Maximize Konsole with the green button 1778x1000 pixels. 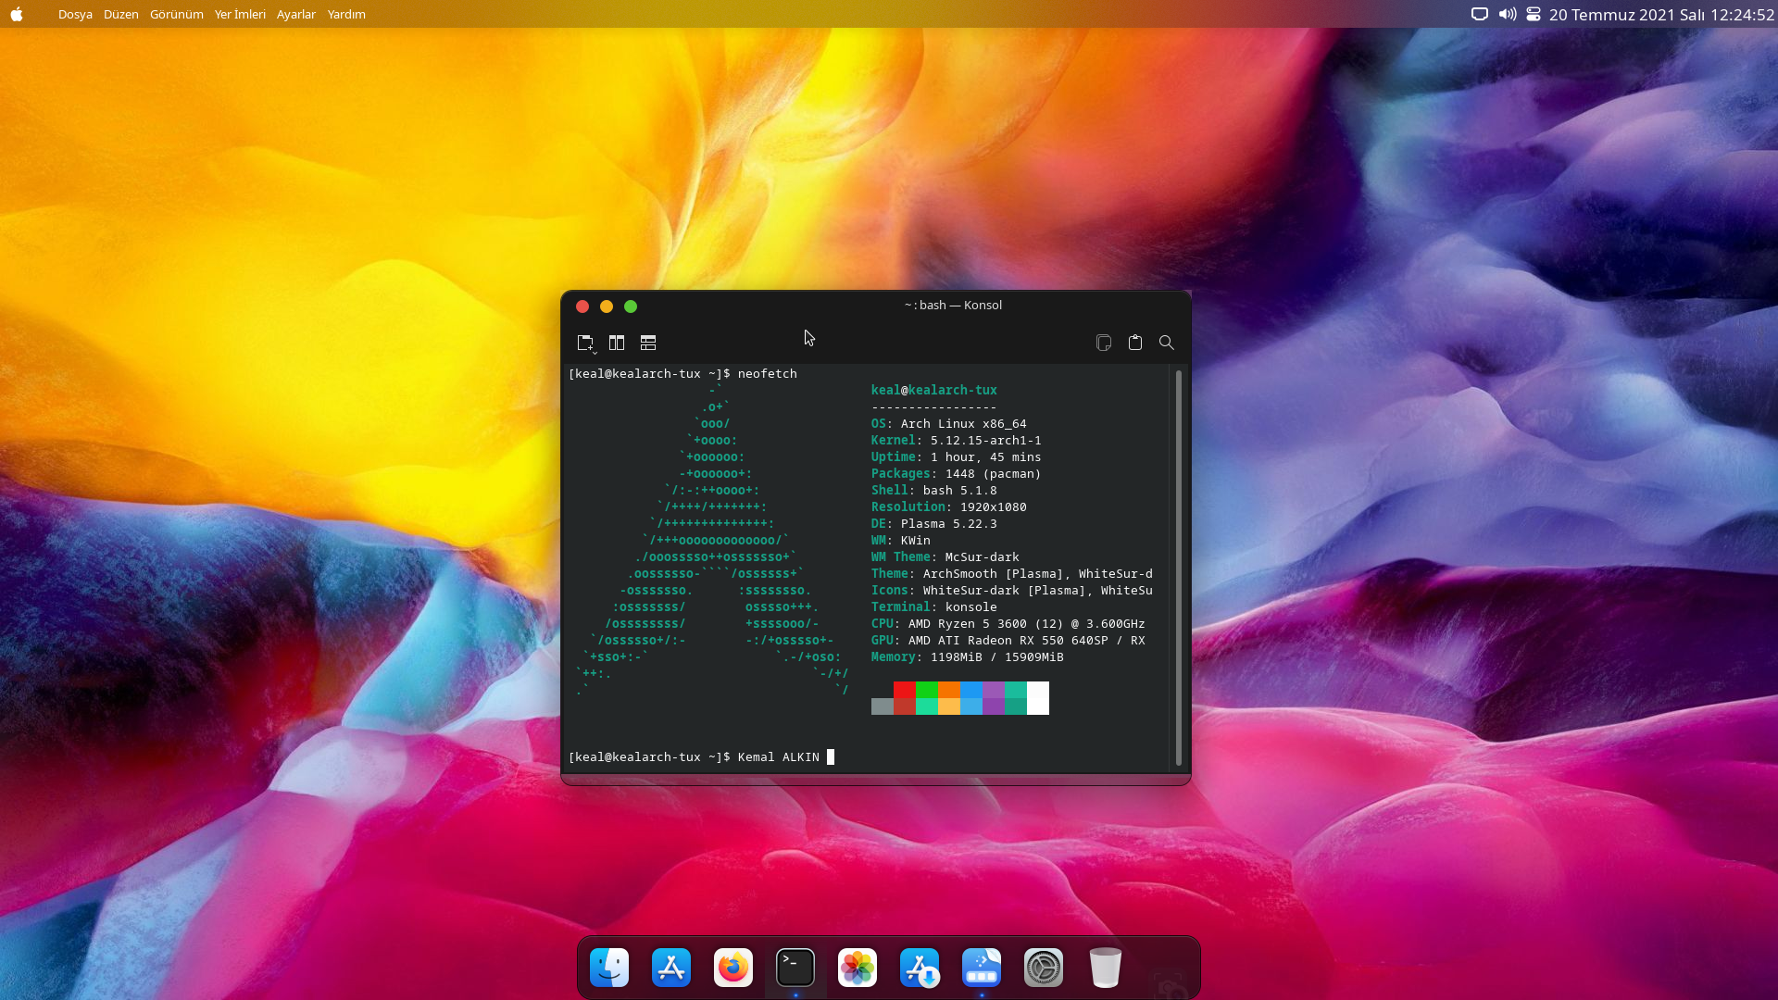point(631,306)
